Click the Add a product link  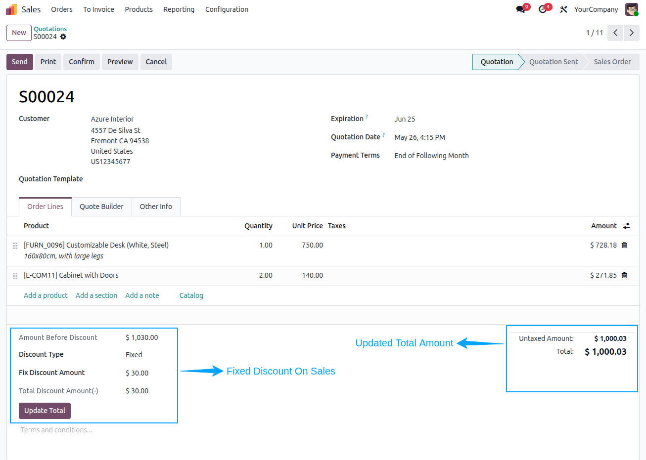tap(46, 295)
